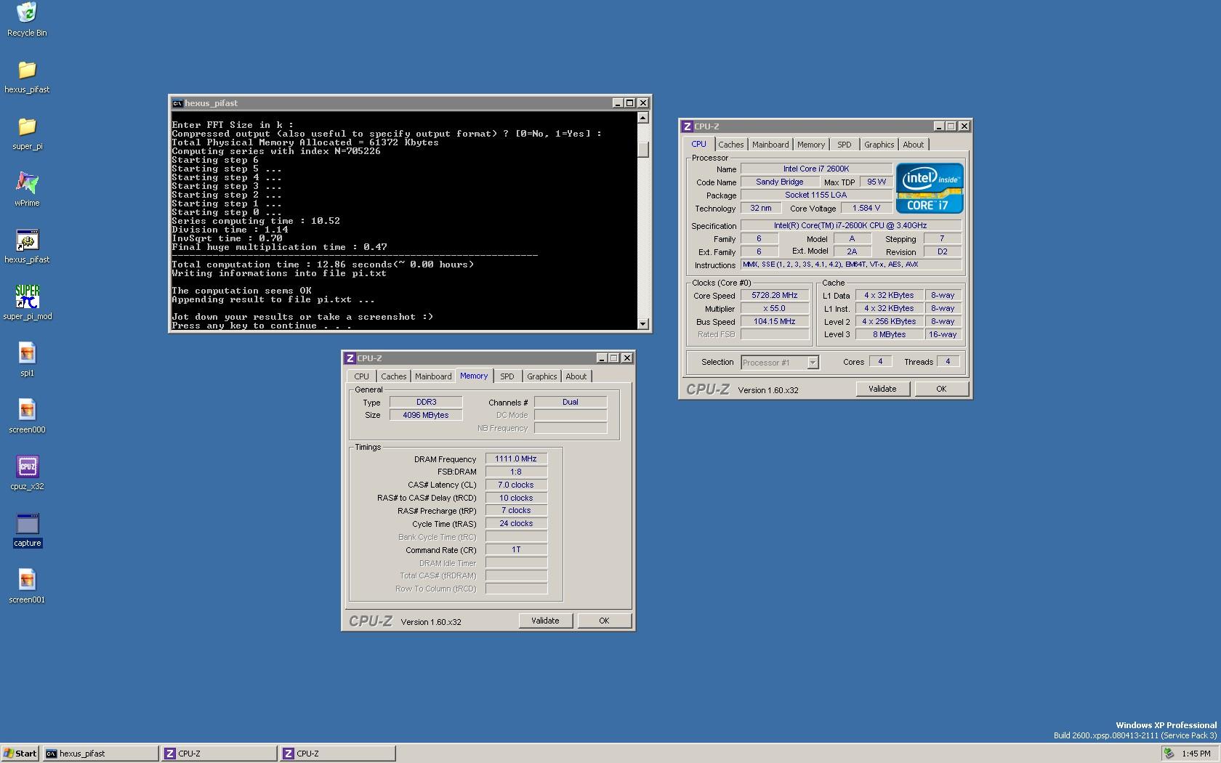Click the hexus_pifast console title bar icon
Image resolution: width=1221 pixels, height=763 pixels.
177,103
